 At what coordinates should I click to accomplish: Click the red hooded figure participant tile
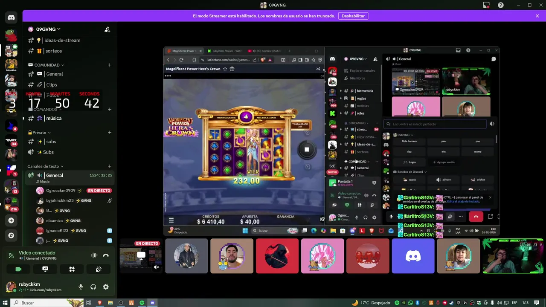[277, 256]
